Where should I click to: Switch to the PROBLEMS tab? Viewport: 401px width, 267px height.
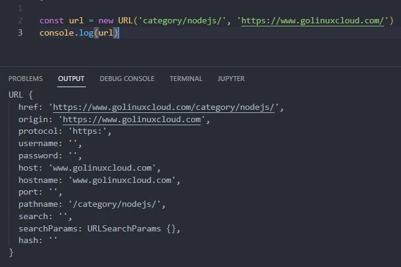(x=25, y=79)
